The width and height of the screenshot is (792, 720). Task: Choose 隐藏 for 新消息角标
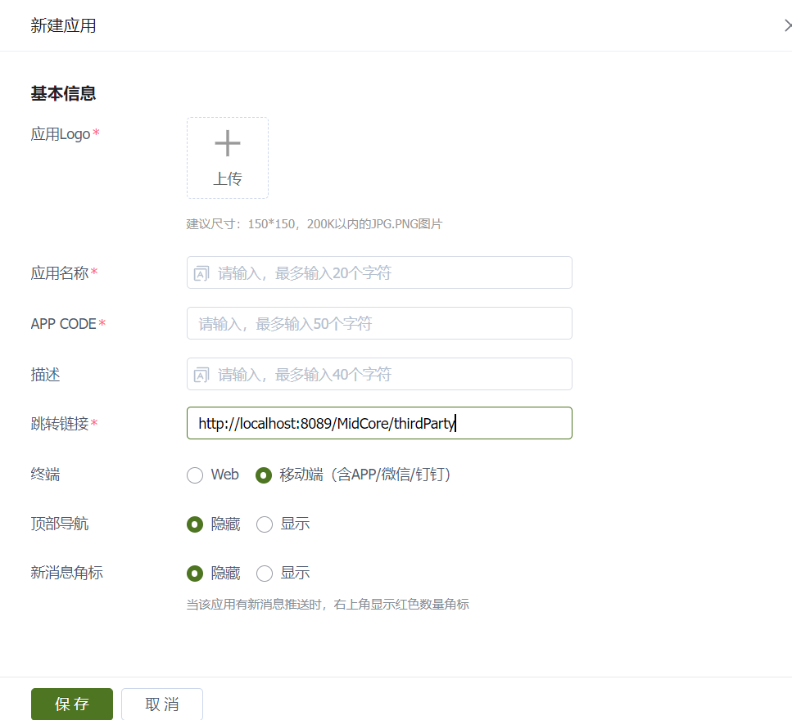(x=195, y=574)
